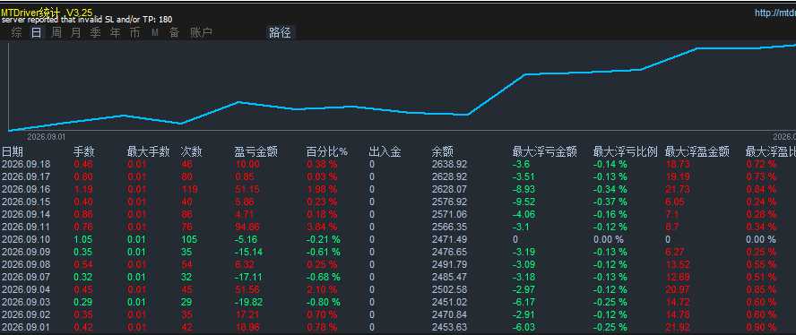
Task: Click the 手数 column header
Action: pos(84,151)
